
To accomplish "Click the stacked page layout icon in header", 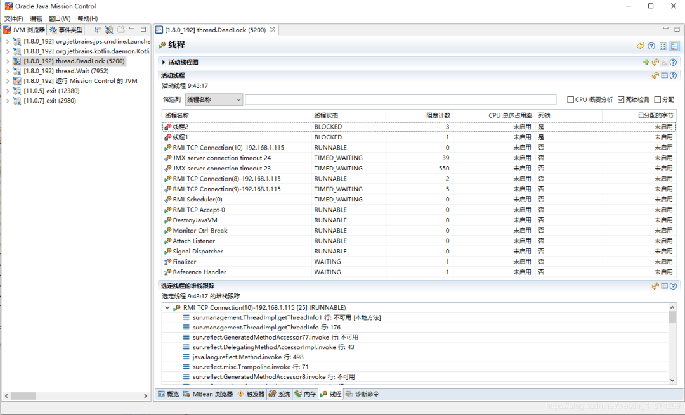I will (674, 46).
